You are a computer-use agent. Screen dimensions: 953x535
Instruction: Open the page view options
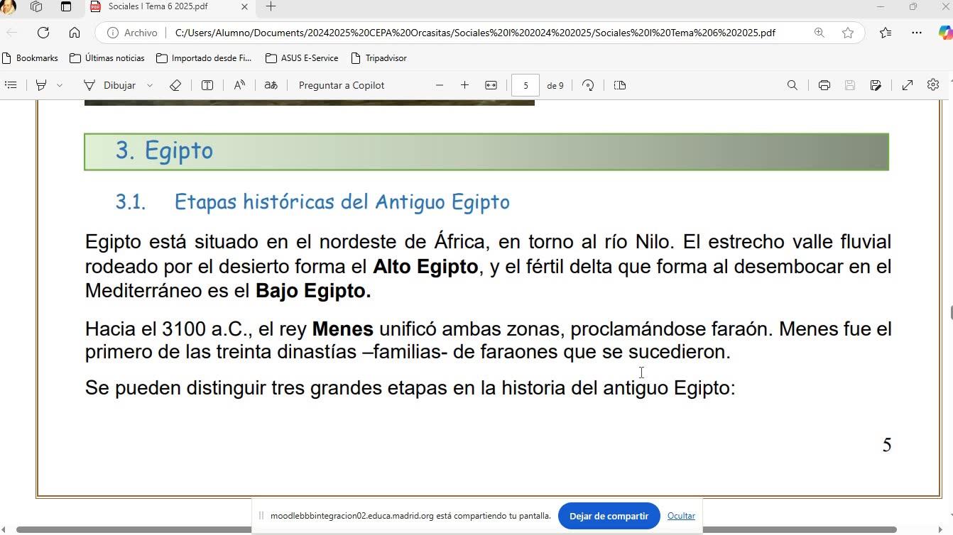coord(620,85)
